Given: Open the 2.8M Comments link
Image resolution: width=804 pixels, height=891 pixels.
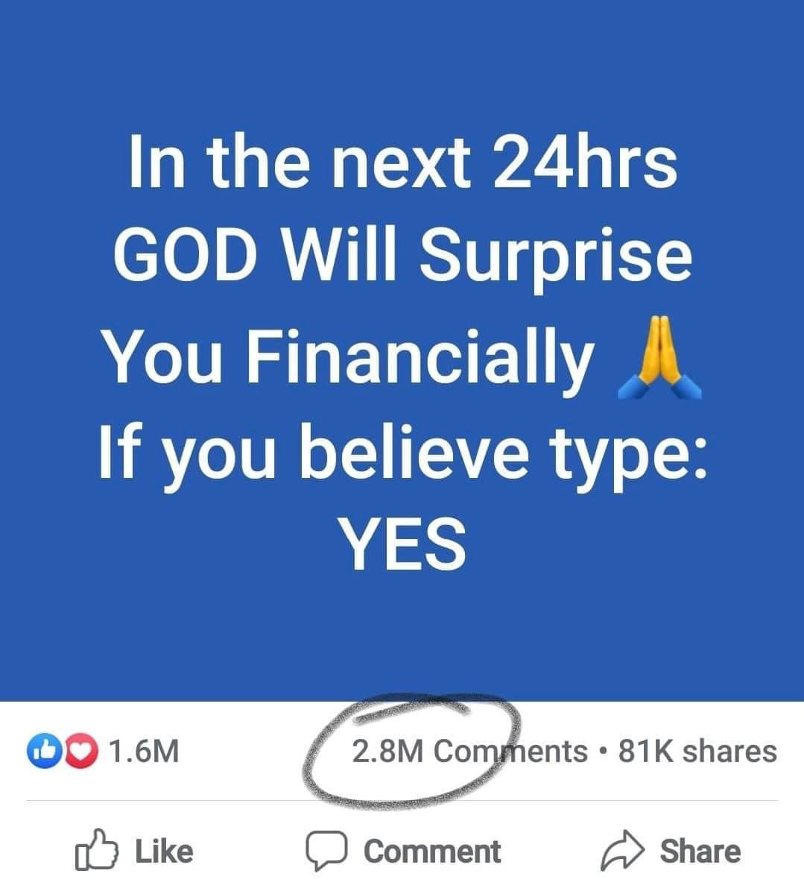Looking at the screenshot, I should [x=469, y=752].
